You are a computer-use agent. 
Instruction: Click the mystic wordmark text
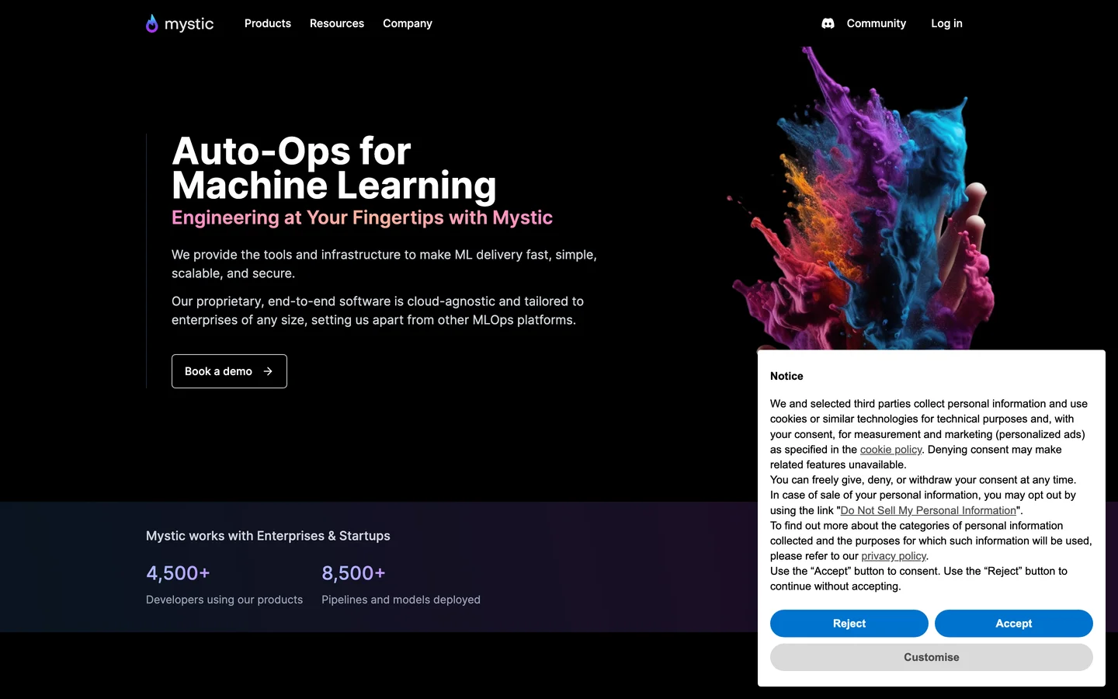click(189, 24)
